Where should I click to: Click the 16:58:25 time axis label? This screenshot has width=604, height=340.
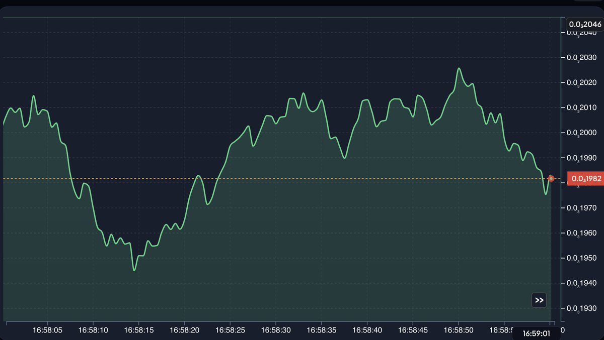coord(230,330)
